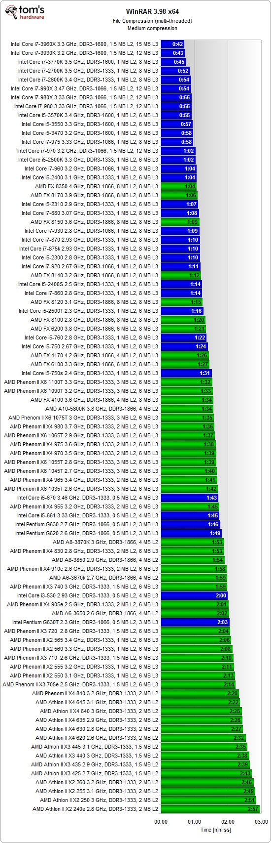271x843 pixels.
Task: Select the Intel Core i7-990X 3.47 GHz label
Action: click(85, 88)
